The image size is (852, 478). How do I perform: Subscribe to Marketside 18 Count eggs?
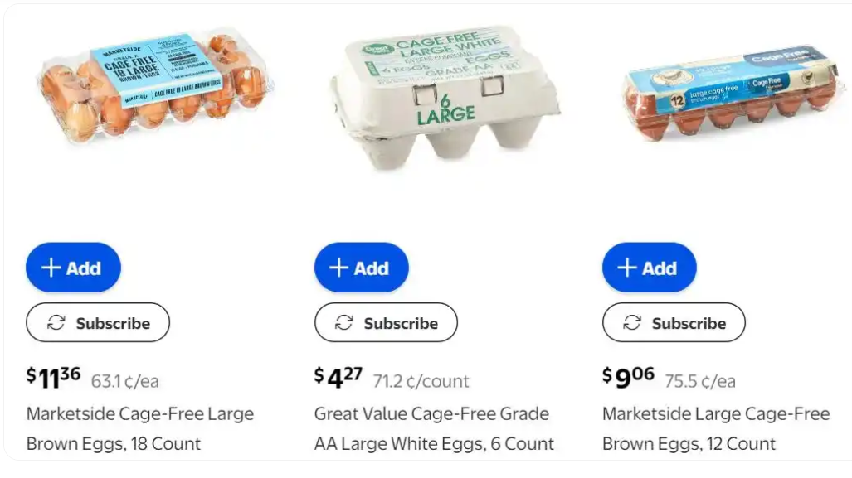click(x=98, y=323)
